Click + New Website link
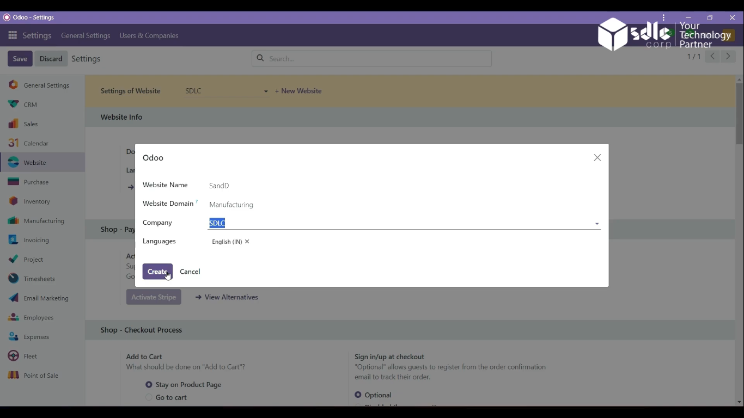Image resolution: width=744 pixels, height=418 pixels. pos(298,91)
